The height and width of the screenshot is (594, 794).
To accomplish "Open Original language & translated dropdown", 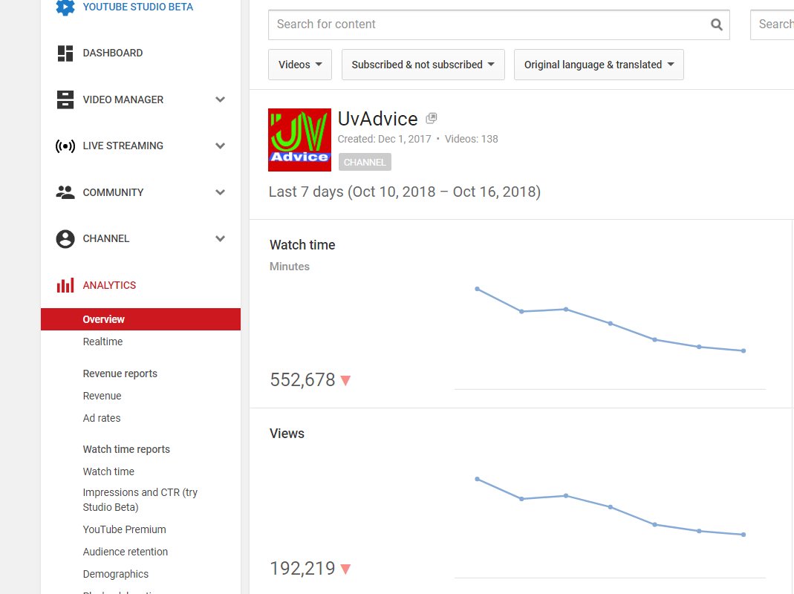I will 599,65.
